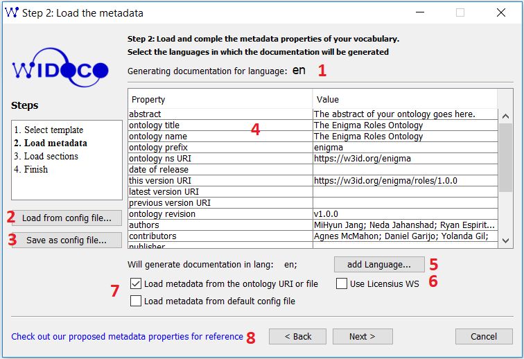Edit the ontology ns URI value
The width and height of the screenshot is (524, 359).
(x=405, y=158)
